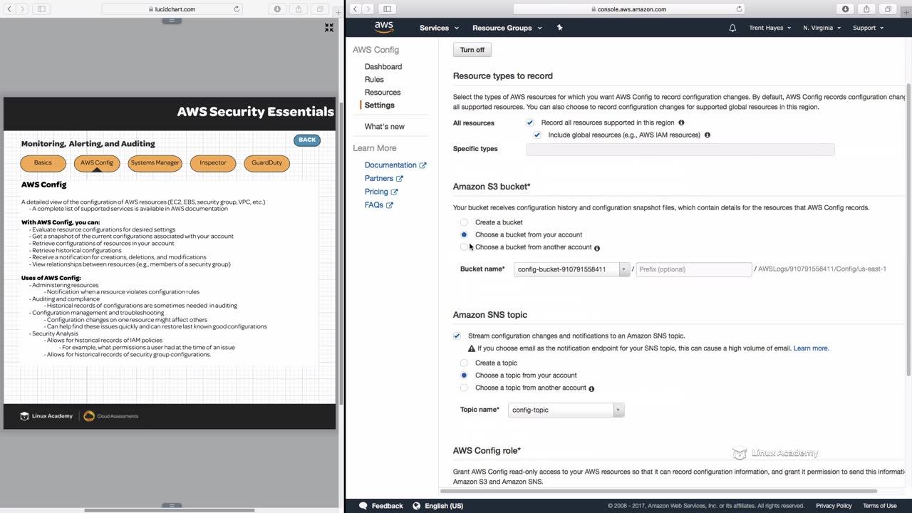Click the pin shortcut icon in AWS navbar
Image resolution: width=912 pixels, height=513 pixels.
[559, 28]
